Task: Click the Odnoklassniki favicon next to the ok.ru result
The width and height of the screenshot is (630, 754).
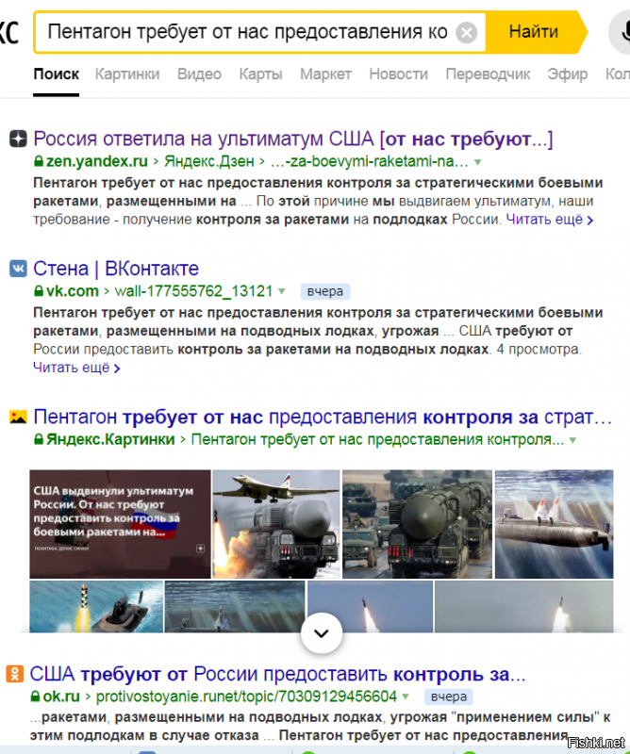Action: pyautogui.click(x=14, y=674)
